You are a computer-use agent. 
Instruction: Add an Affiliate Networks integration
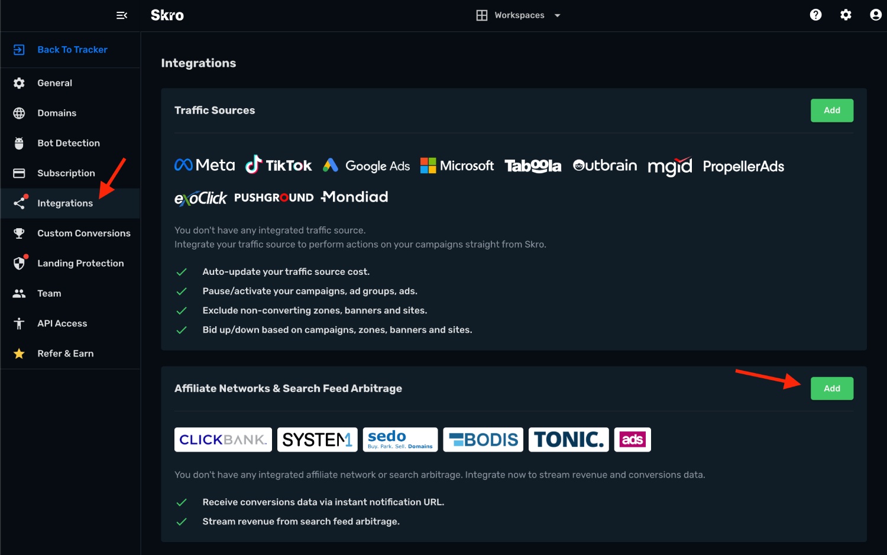click(x=832, y=388)
